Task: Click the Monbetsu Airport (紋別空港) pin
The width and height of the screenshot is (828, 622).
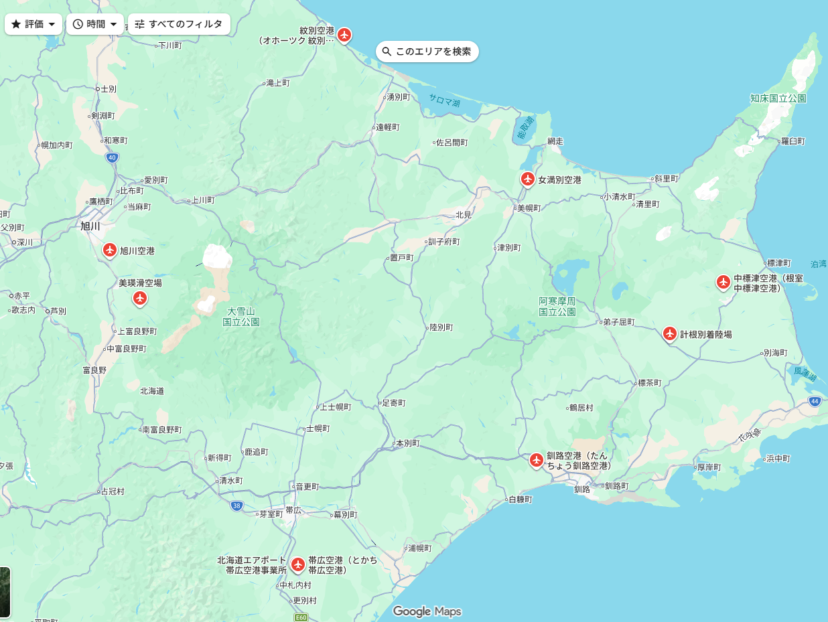Action: (x=344, y=34)
